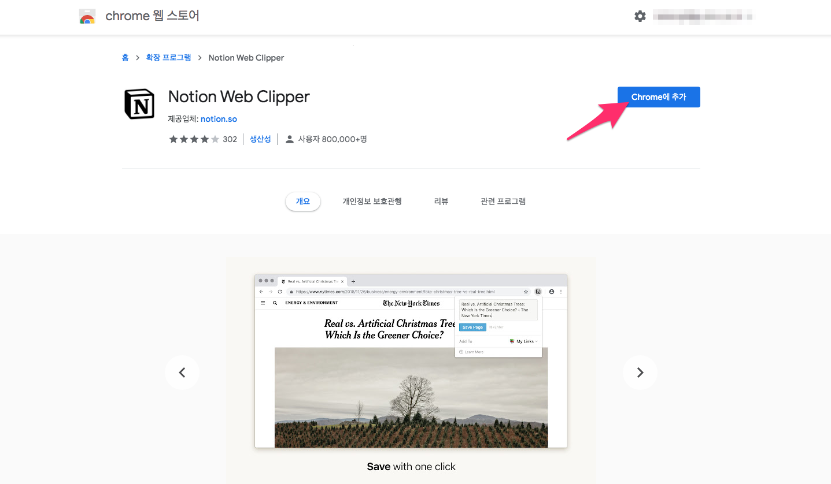The width and height of the screenshot is (831, 484).
Task: Click the 'chrome 웹 스토어' title text
Action: [152, 16]
